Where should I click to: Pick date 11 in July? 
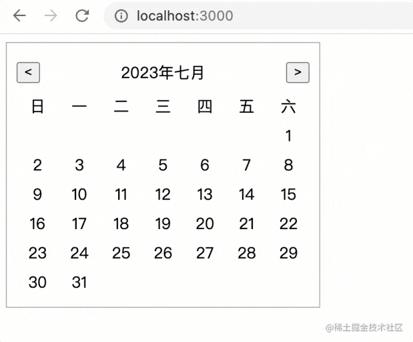coord(121,194)
